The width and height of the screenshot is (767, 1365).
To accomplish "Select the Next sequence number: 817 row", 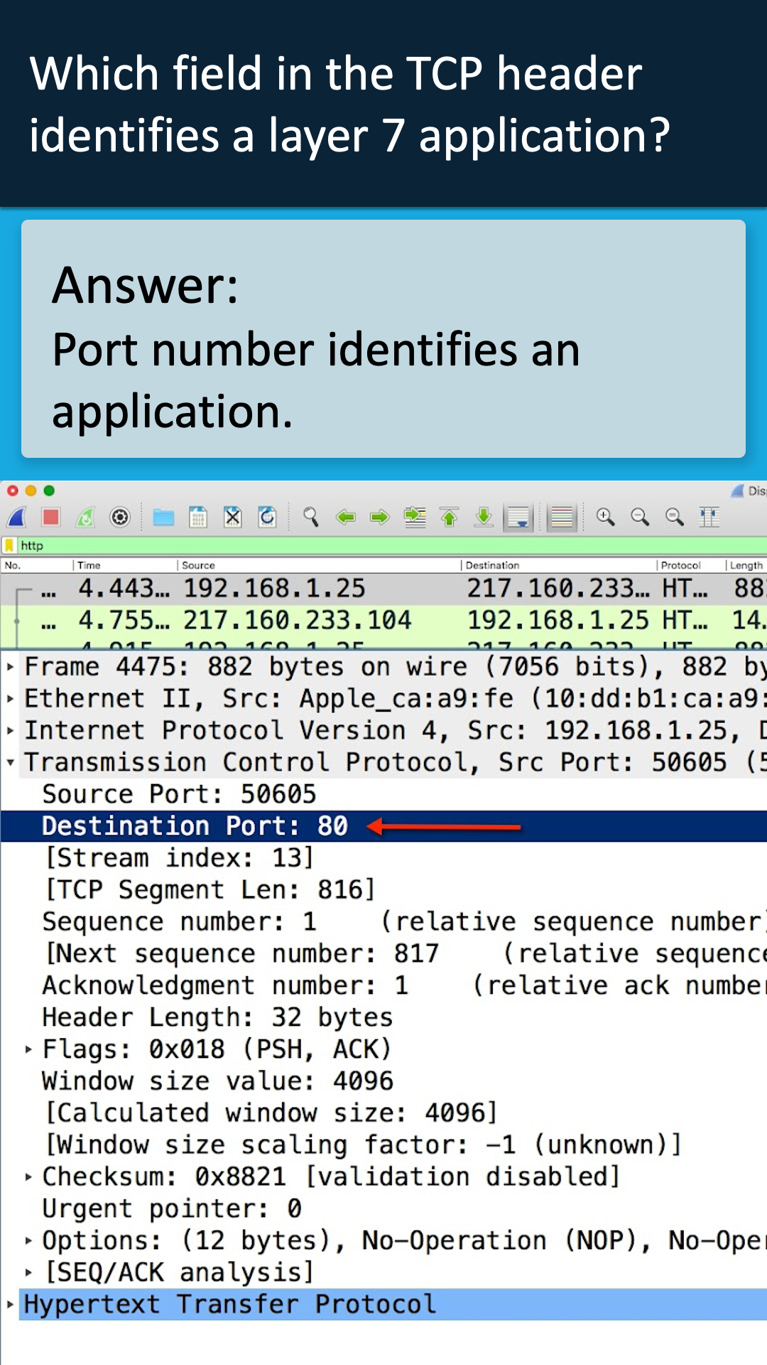I will point(383,953).
